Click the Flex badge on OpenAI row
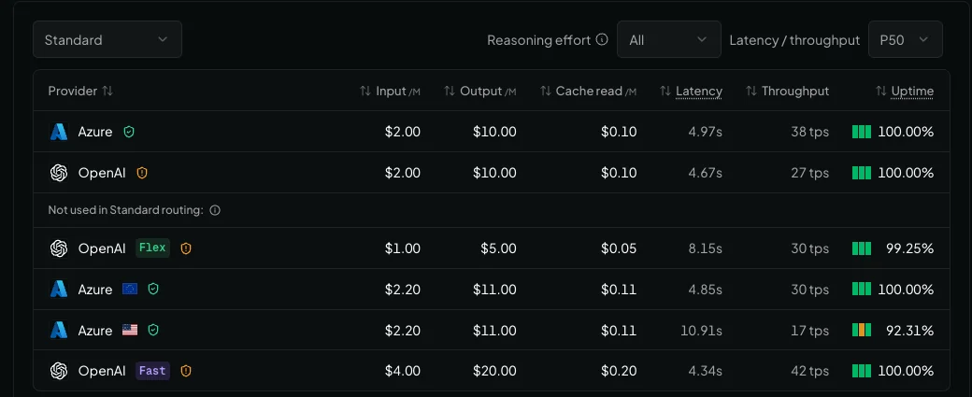 pyautogui.click(x=152, y=248)
